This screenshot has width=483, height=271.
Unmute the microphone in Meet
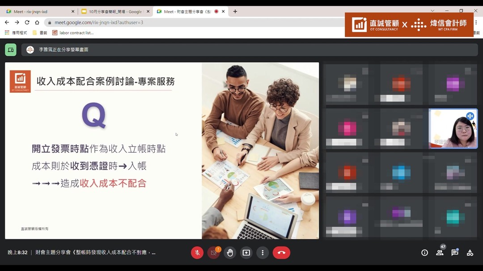[x=197, y=253]
